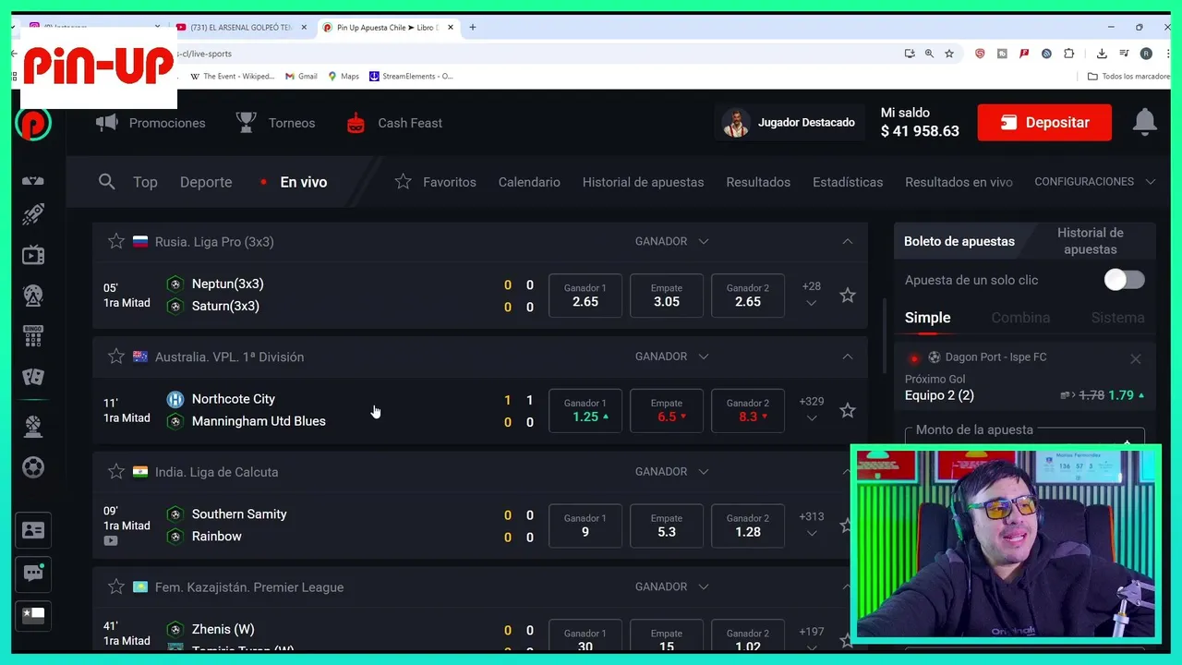This screenshot has width=1182, height=665.
Task: Open the profile card sidebar icon
Action: (33, 530)
